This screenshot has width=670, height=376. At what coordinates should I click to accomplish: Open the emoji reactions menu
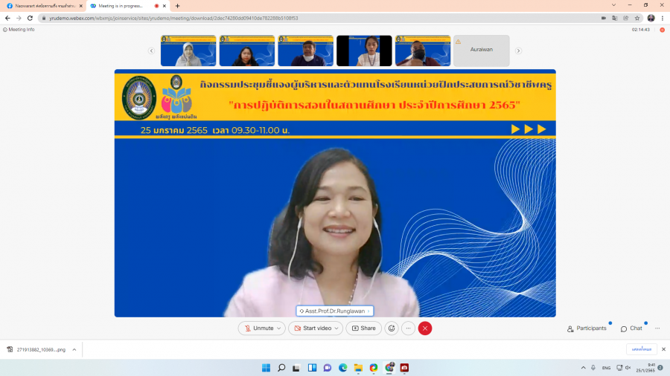[392, 328]
